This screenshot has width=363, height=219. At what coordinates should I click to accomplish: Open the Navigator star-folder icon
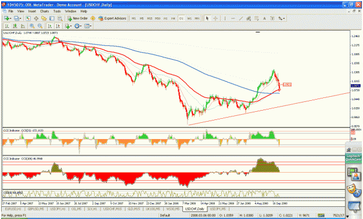point(44,19)
